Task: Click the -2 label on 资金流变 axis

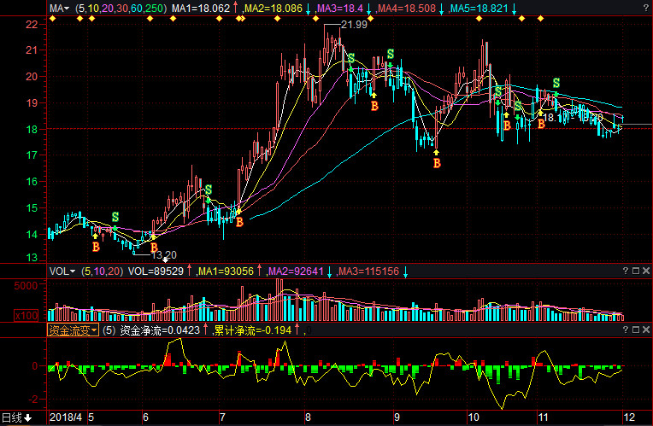Action: click(x=32, y=399)
